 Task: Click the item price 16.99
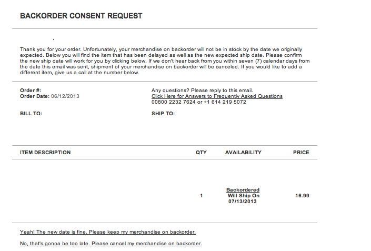point(302,196)
